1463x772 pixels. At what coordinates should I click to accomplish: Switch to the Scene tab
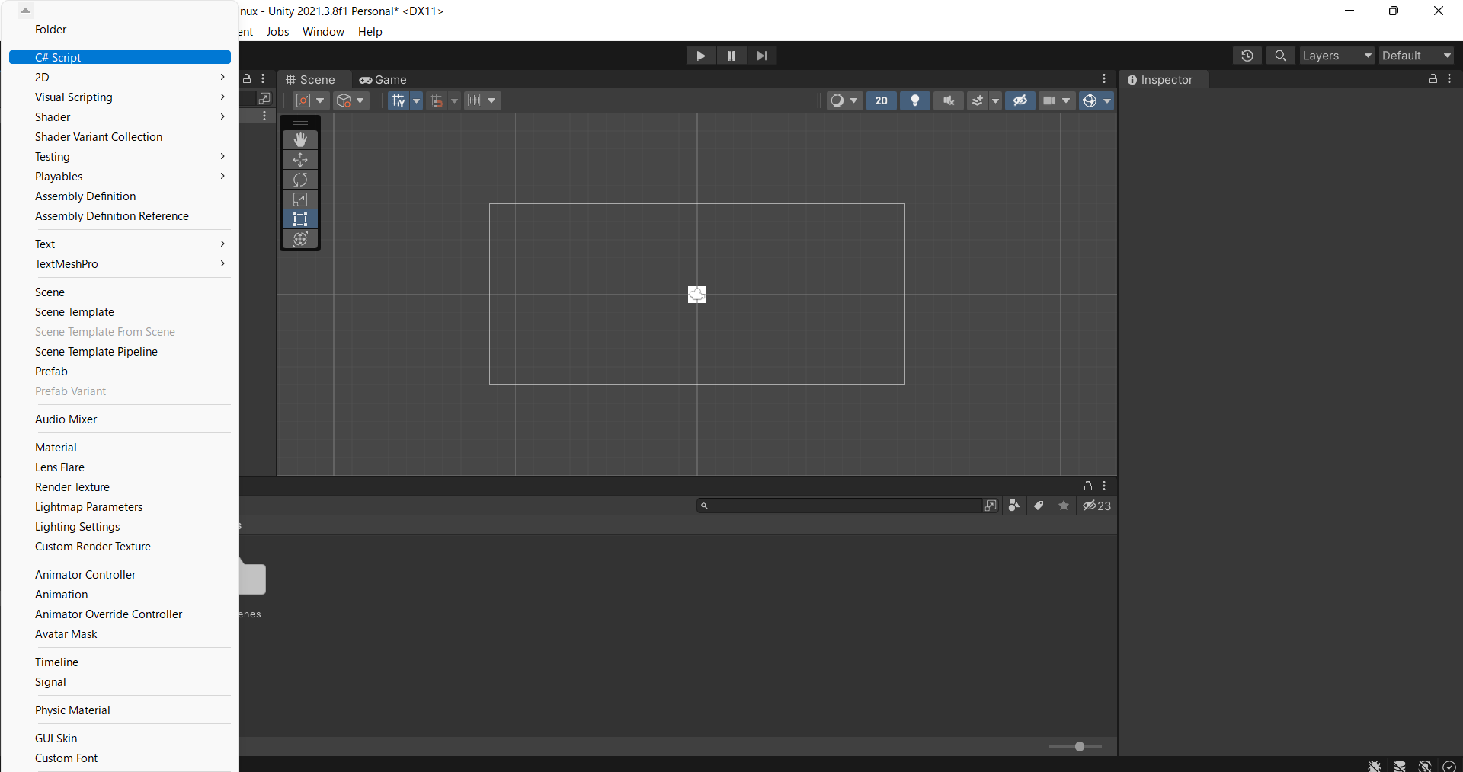coord(311,79)
